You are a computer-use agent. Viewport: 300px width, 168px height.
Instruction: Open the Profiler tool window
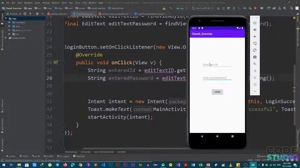(49, 156)
